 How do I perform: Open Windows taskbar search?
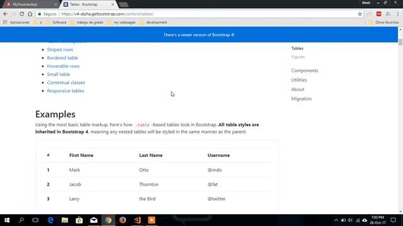coord(21,220)
